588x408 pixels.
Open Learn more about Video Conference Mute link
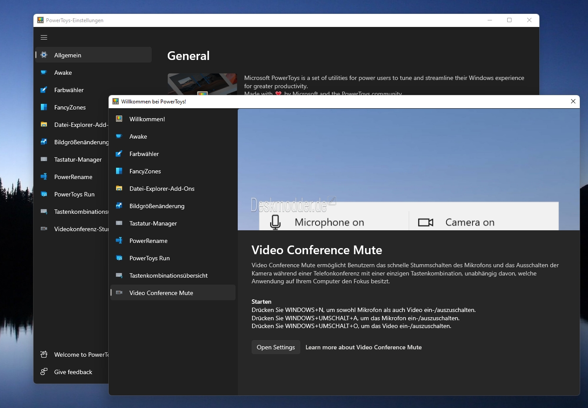(363, 347)
